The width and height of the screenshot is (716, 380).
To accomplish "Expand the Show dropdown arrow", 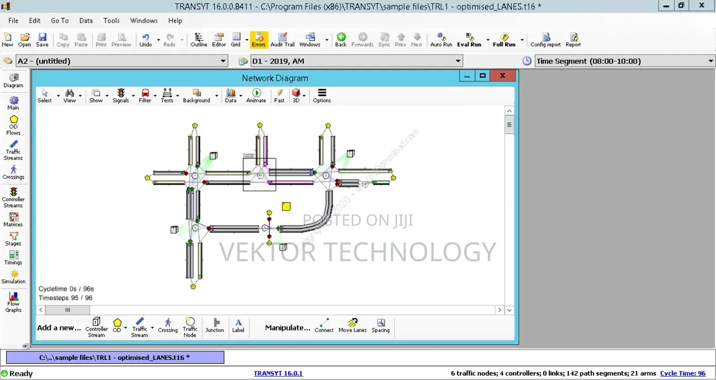I will [x=107, y=96].
